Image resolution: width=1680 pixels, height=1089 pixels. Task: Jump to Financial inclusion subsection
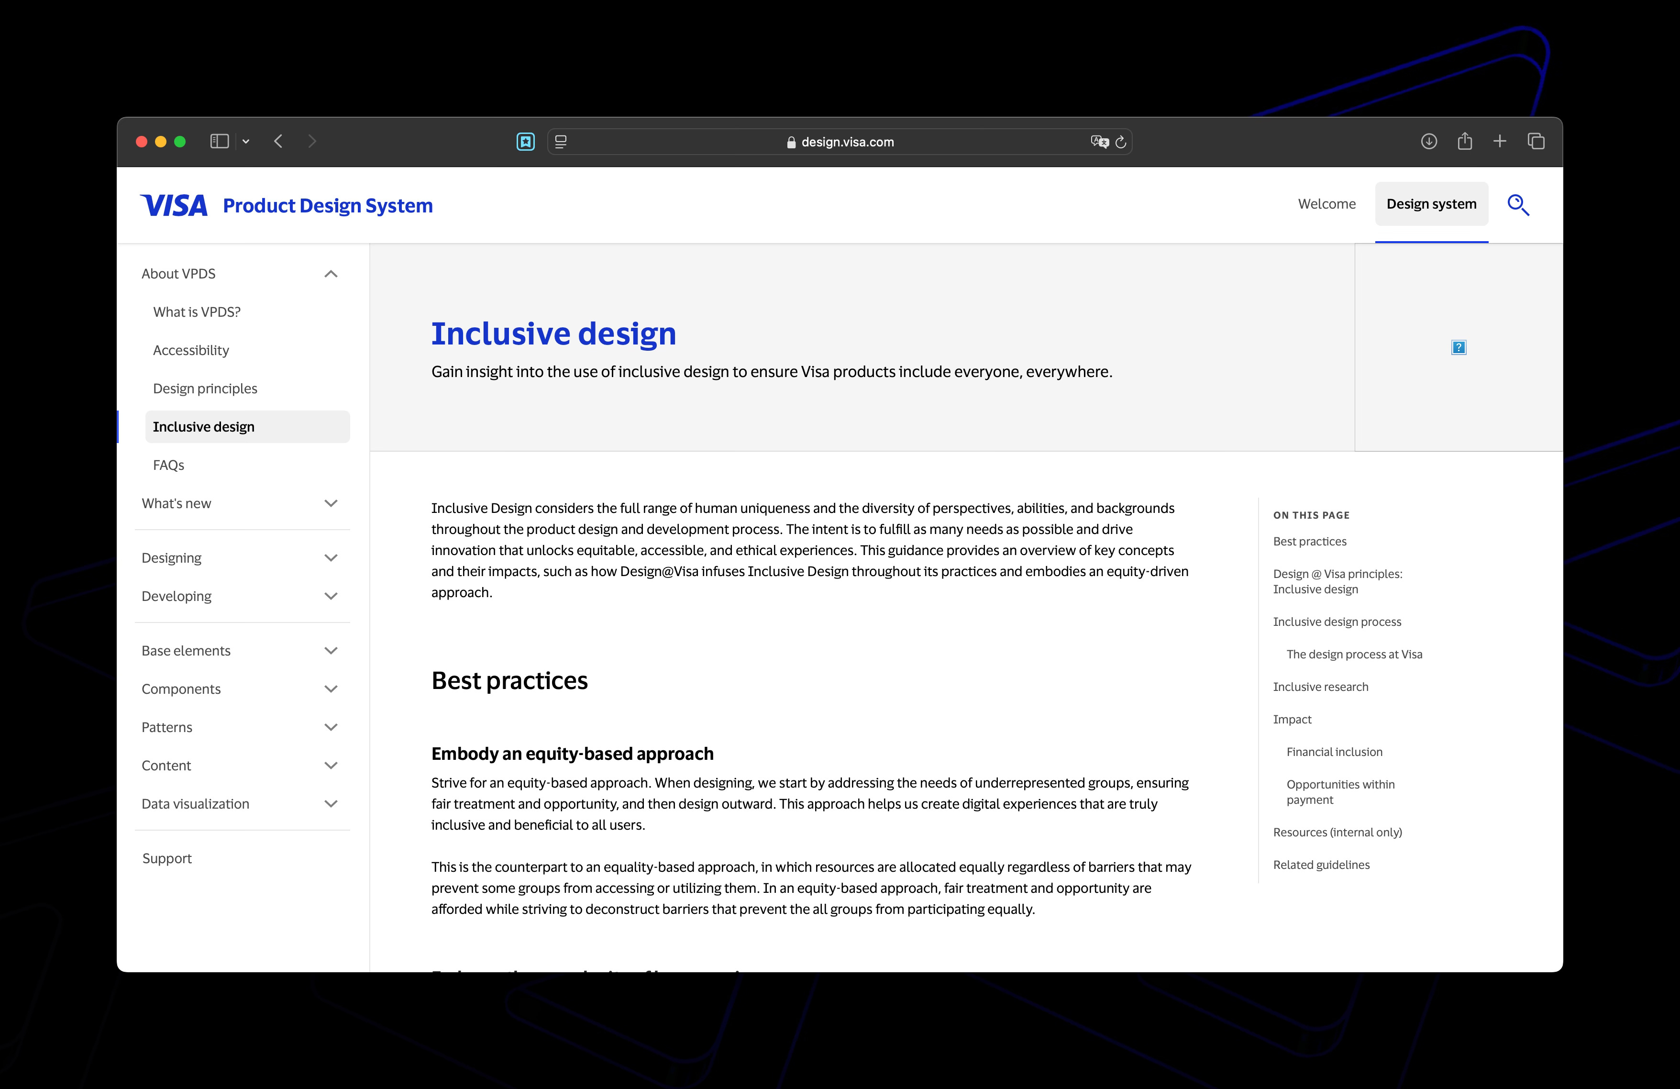pyautogui.click(x=1334, y=752)
